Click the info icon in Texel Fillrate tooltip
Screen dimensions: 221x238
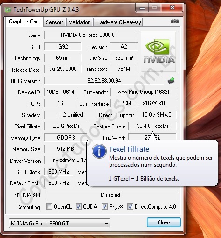[99, 151]
